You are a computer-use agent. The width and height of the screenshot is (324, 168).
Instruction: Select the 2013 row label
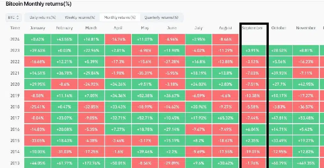click(15, 163)
